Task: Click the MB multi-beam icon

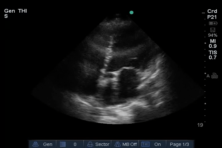Action: [x=117, y=144]
